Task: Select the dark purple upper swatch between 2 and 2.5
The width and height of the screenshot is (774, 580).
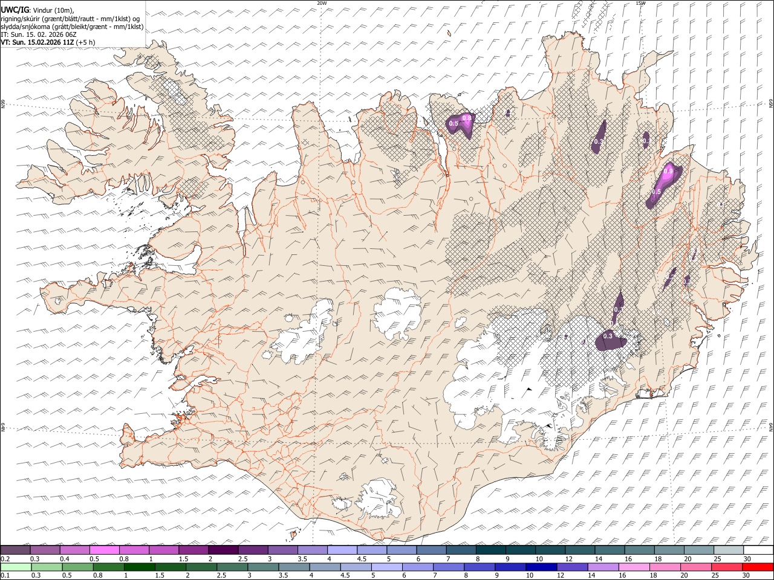Action: coord(223,550)
